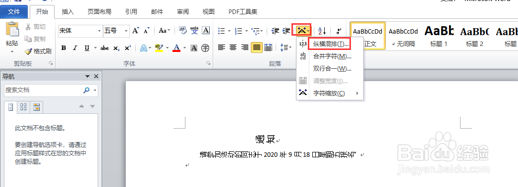Viewport: 518px width, 187px height.
Task: Apply strikethrough formatting (abc)
Action: point(105,48)
